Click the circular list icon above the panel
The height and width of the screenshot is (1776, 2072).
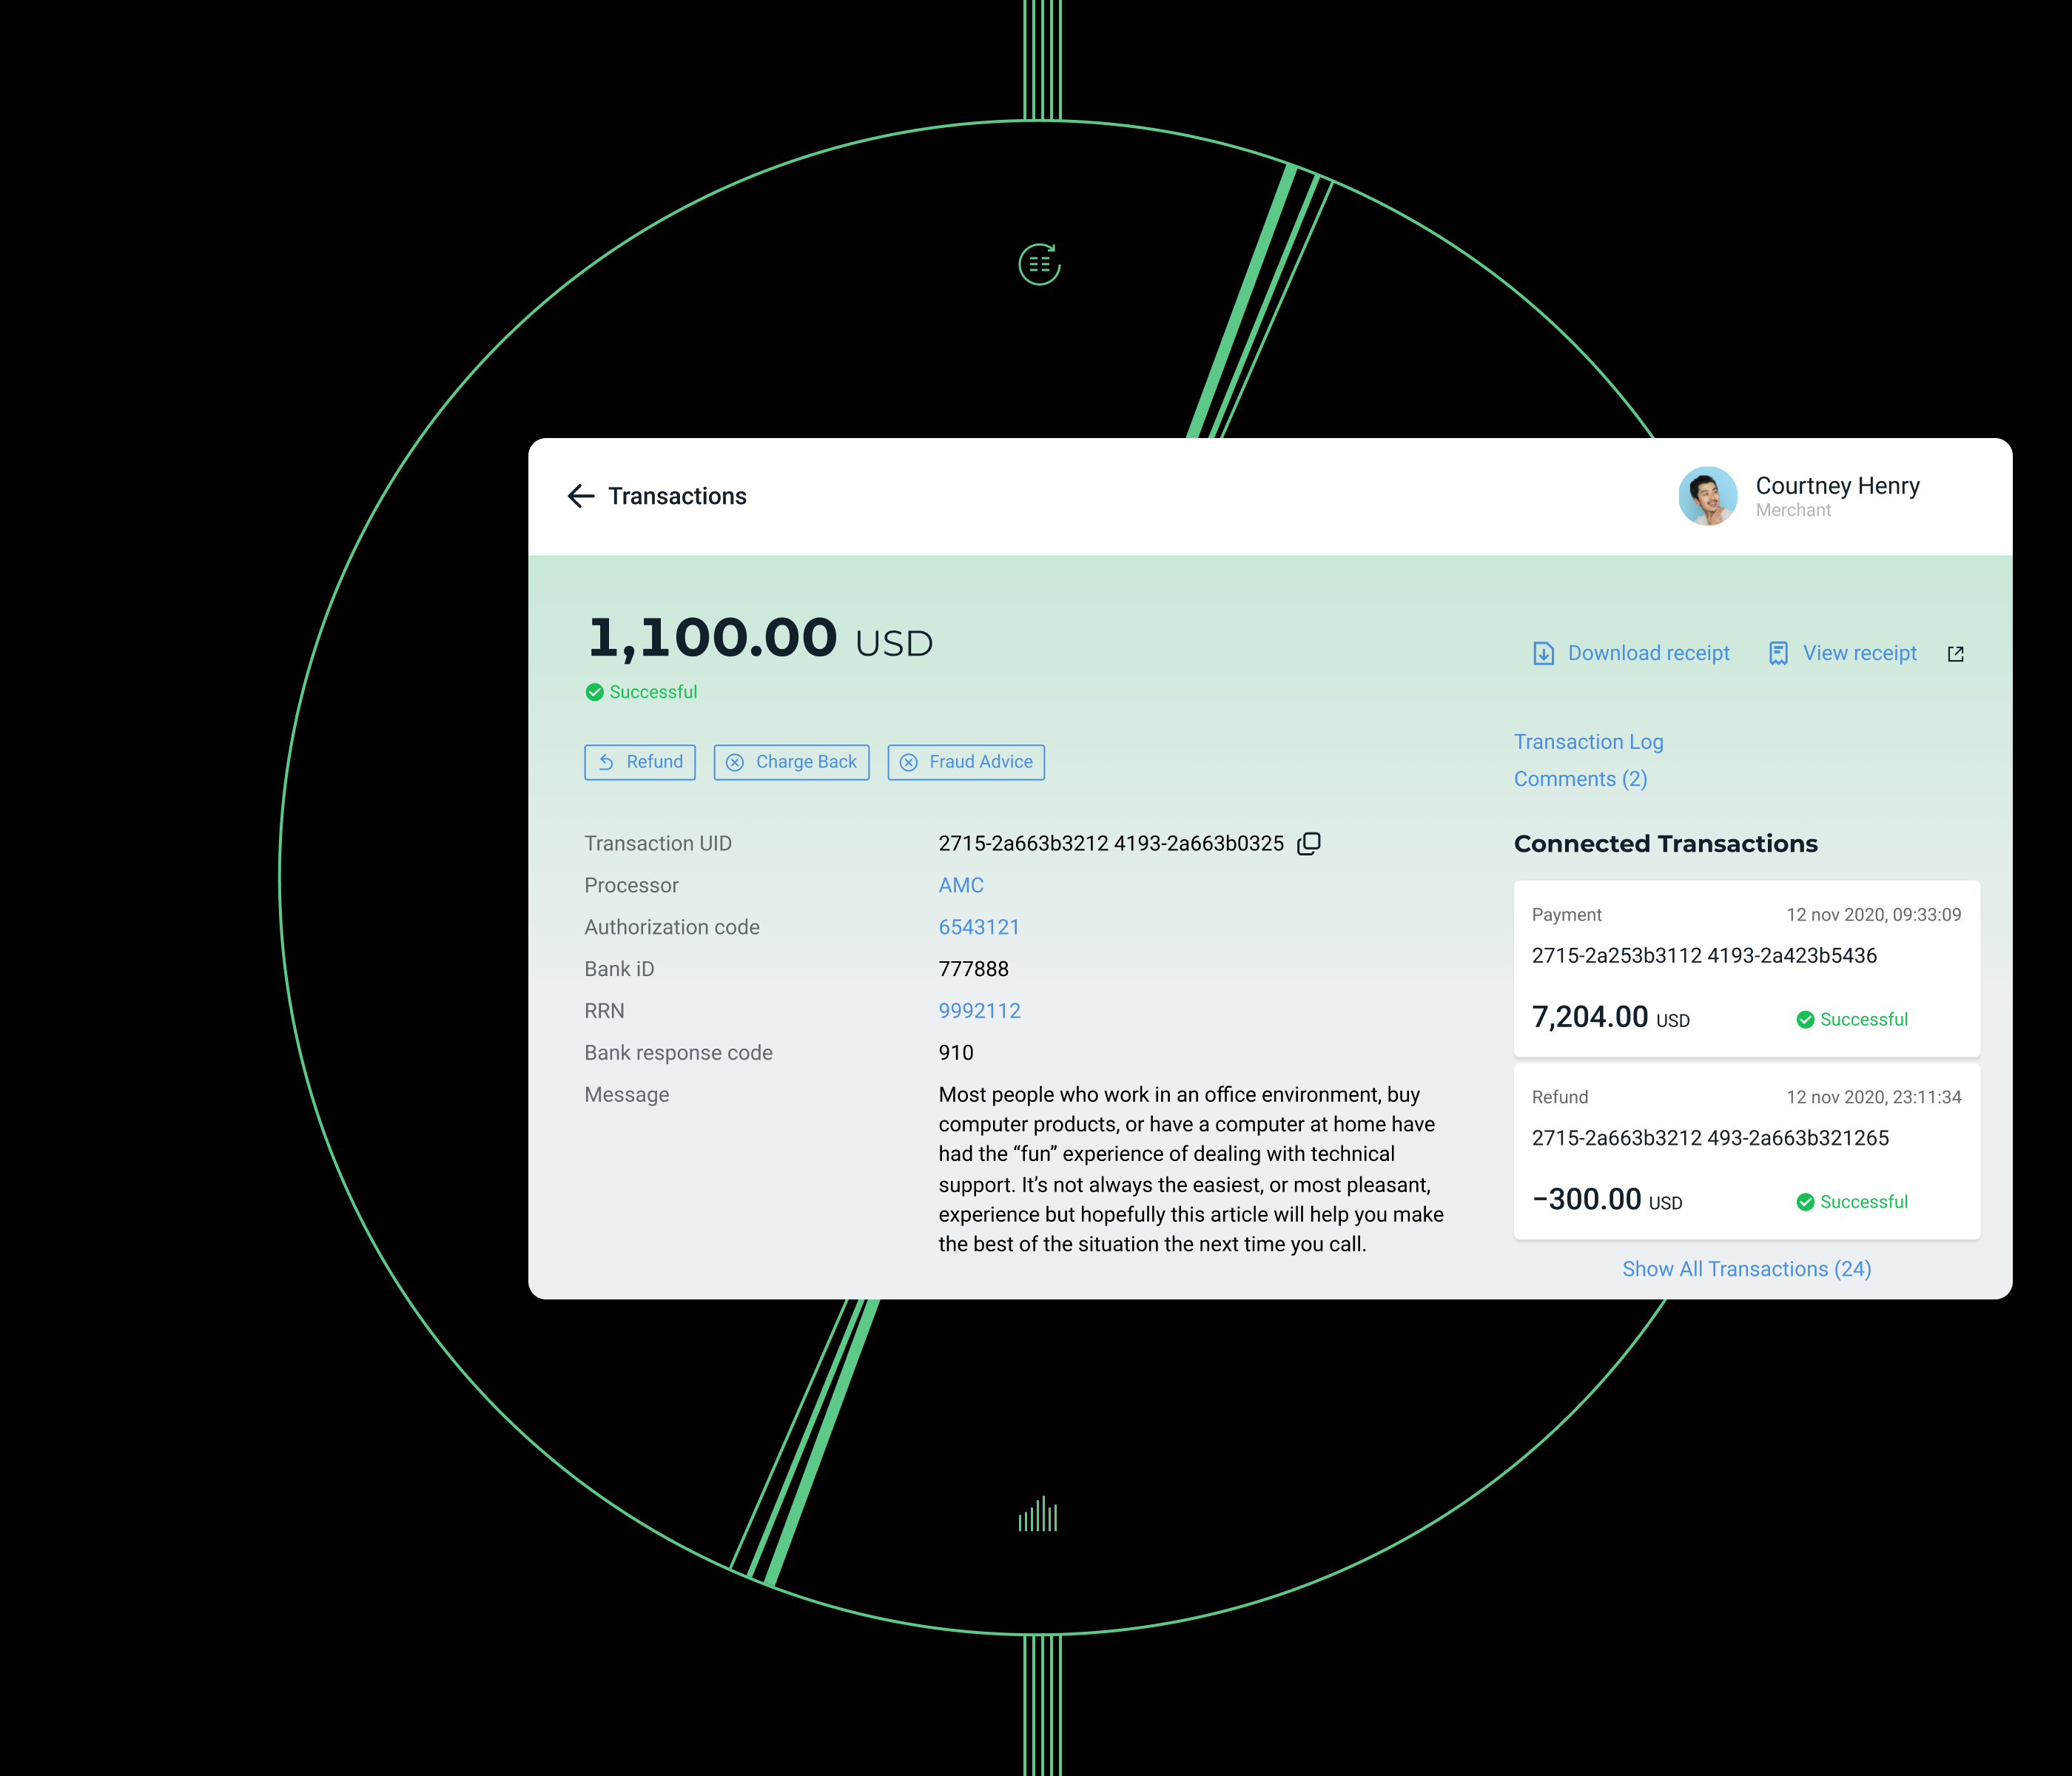coord(1039,265)
